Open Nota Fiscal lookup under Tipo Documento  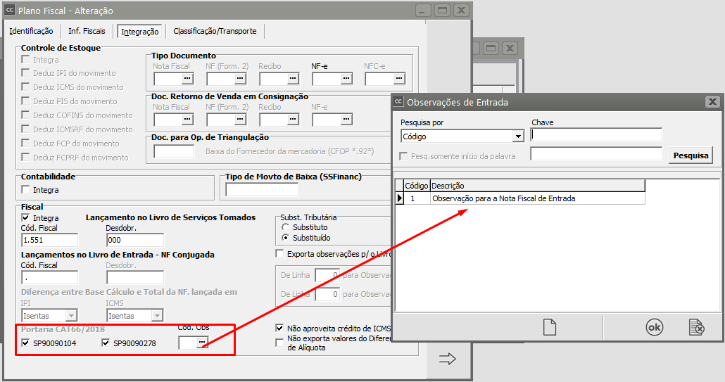click(x=187, y=79)
